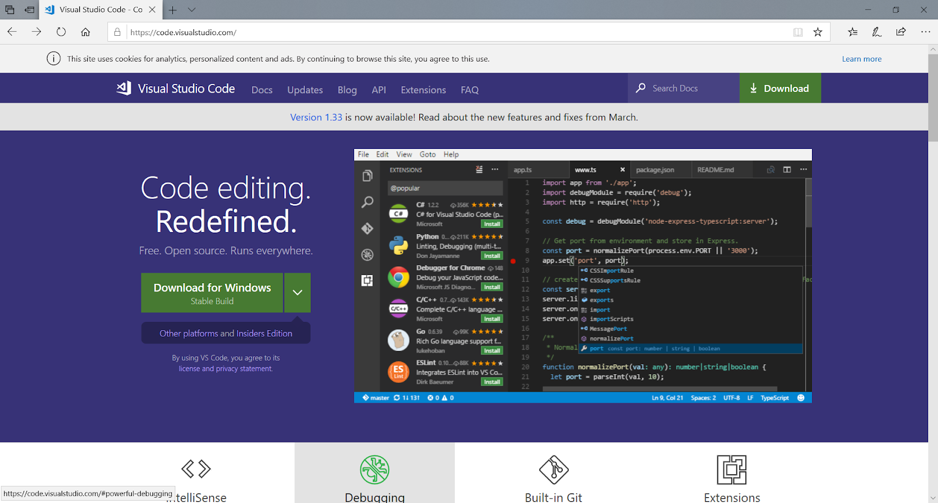The image size is (938, 503).
Task: Refresh the current page
Action: point(61,32)
